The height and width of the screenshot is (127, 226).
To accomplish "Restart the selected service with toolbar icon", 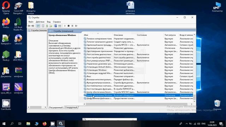I will pos(76,26).
